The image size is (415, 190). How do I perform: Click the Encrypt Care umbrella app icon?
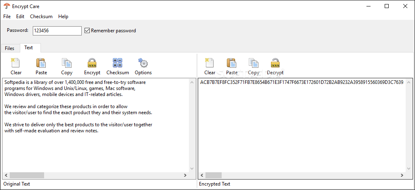(7, 6)
